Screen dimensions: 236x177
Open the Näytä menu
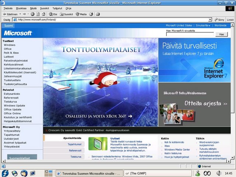pos(33,8)
